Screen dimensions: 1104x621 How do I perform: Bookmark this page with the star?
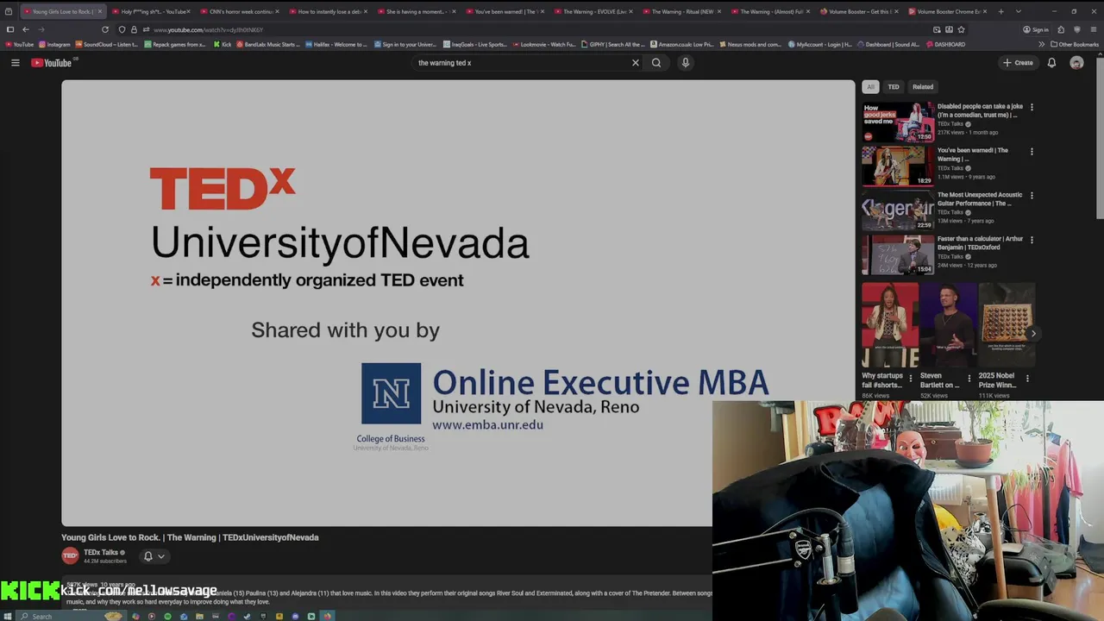tap(962, 29)
